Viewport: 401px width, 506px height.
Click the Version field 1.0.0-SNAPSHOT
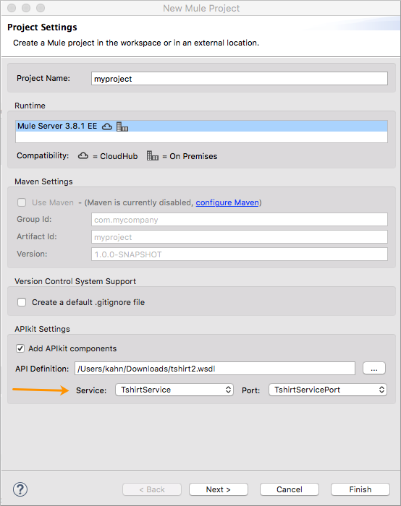tap(240, 254)
